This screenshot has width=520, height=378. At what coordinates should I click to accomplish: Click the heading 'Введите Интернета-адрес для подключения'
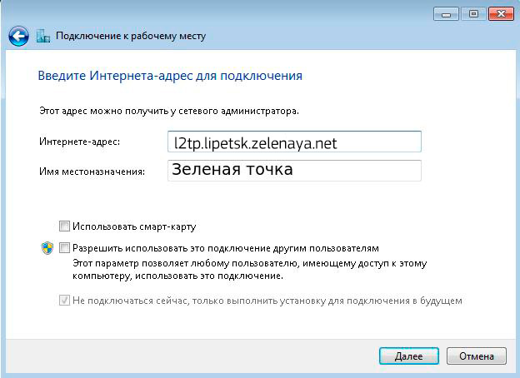tap(170, 76)
